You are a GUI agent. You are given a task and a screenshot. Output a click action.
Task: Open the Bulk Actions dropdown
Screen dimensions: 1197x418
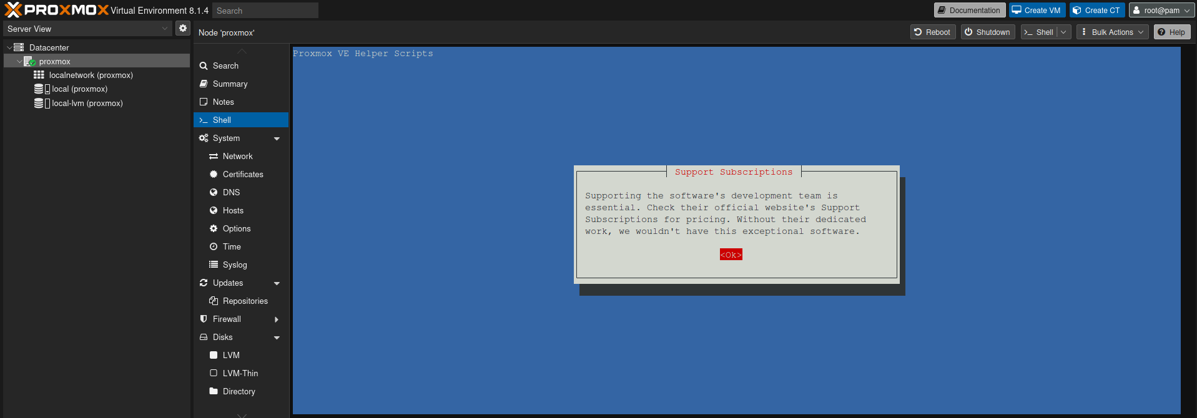click(x=1113, y=32)
